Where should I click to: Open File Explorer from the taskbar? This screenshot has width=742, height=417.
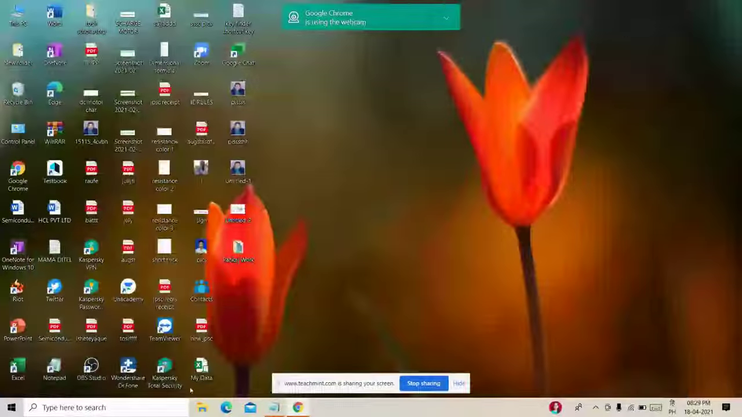[x=202, y=408]
